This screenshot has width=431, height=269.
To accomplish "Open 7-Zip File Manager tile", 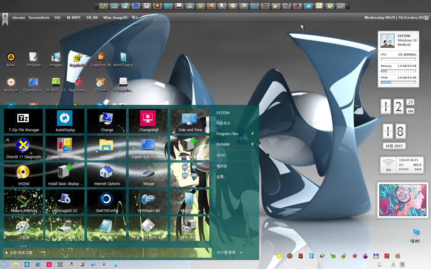I will coord(23,121).
